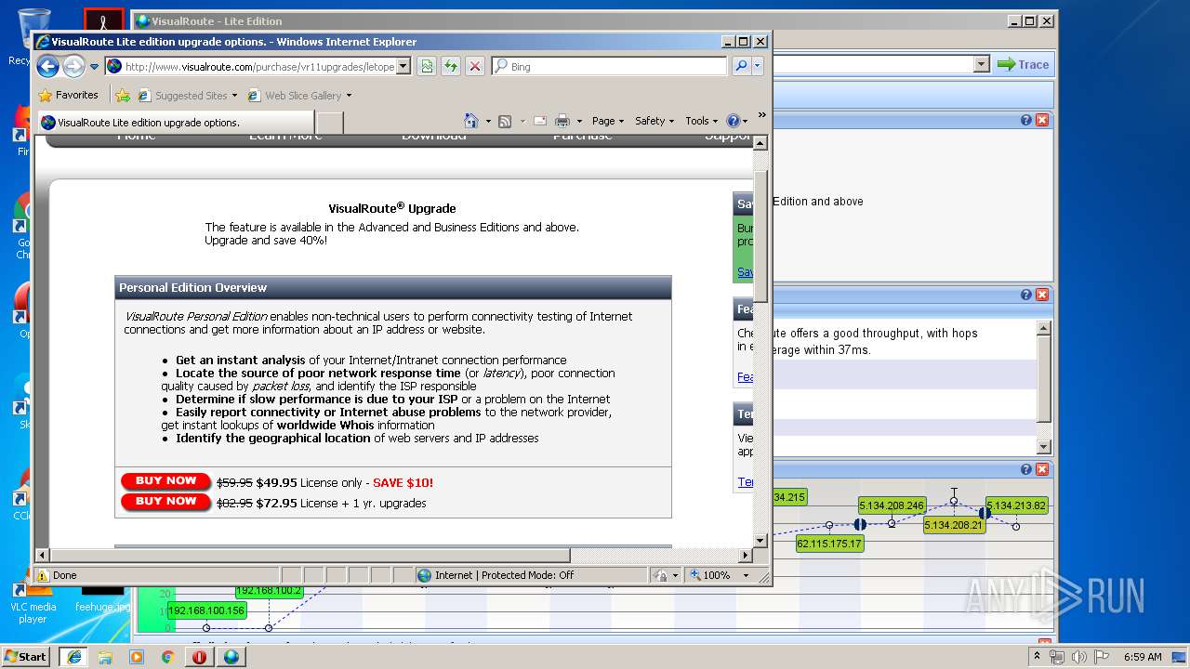
Task: Close the analysis panel via red X
Action: (x=1042, y=295)
